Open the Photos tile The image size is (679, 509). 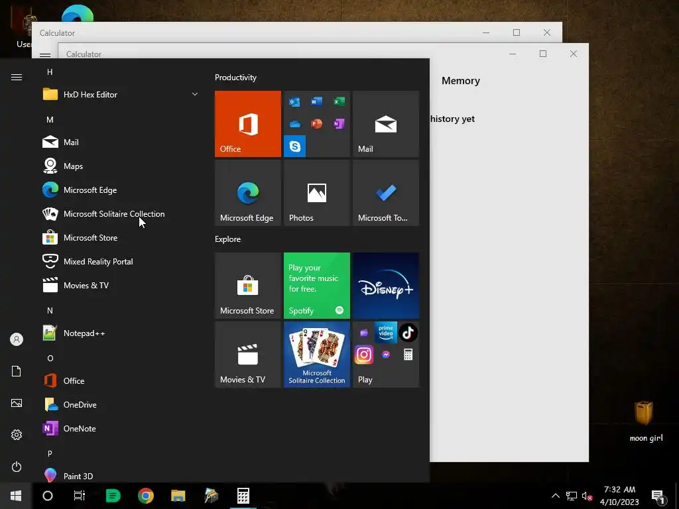[316, 193]
